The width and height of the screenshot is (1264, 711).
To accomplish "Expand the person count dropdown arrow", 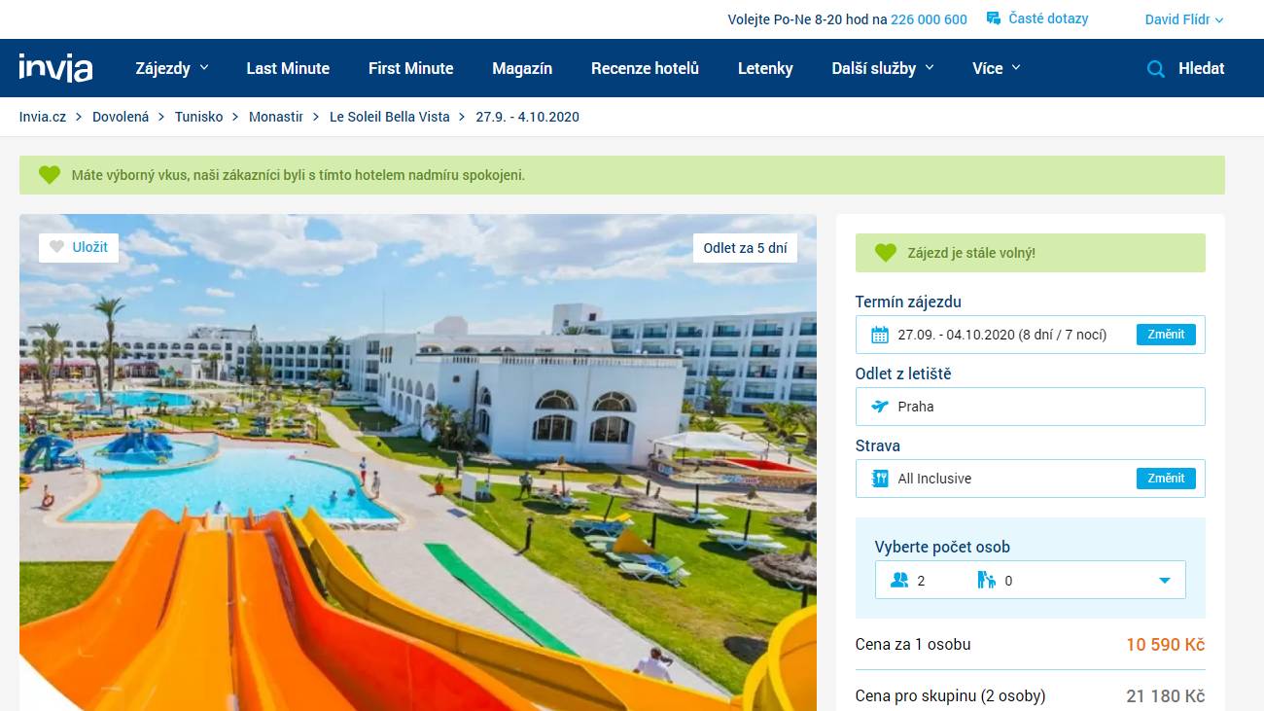I will point(1164,581).
